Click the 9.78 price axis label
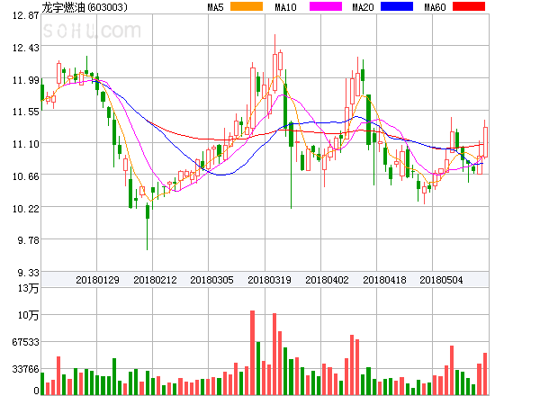 (29, 240)
